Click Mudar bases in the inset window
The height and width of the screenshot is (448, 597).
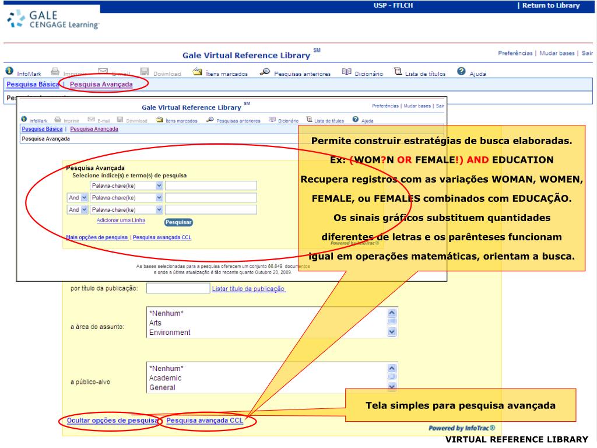[x=417, y=106]
